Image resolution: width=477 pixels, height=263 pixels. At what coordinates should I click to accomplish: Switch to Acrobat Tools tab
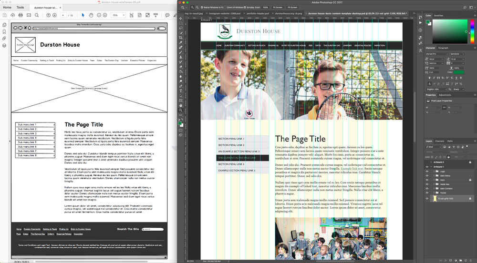tap(20, 7)
